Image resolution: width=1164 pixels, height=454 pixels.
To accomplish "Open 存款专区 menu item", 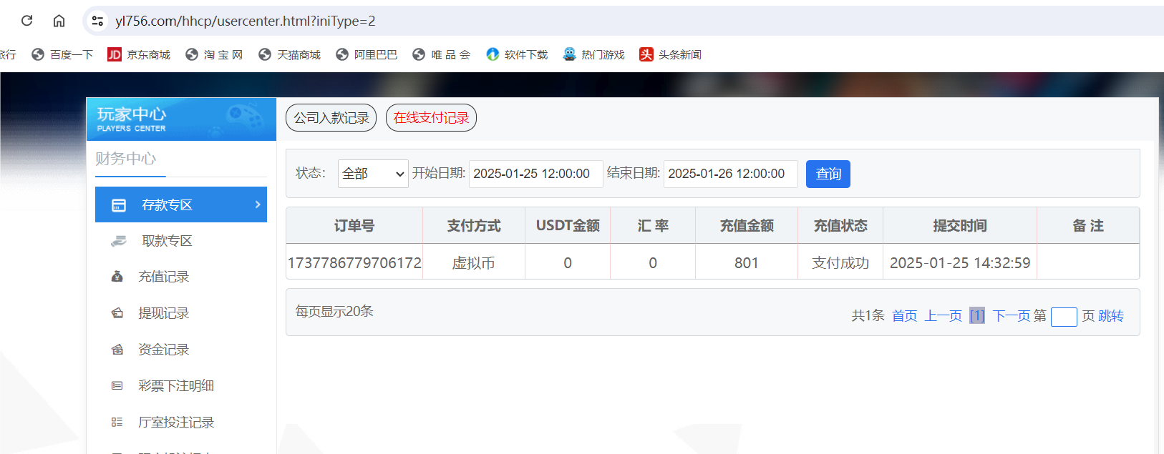I will (181, 204).
